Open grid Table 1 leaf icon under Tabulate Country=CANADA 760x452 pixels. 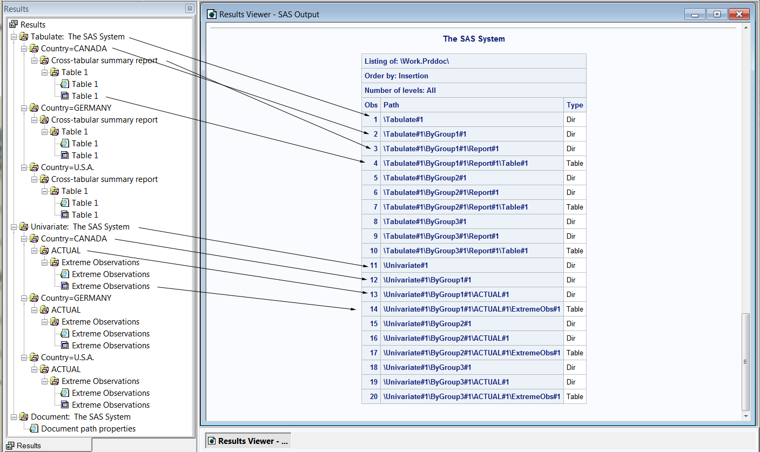(65, 96)
